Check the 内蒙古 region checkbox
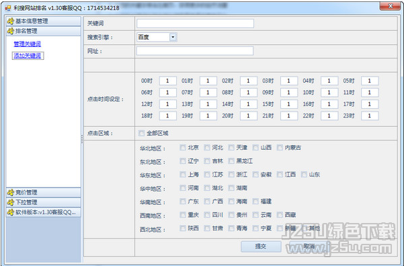The width and height of the screenshot is (404, 266). [280, 148]
